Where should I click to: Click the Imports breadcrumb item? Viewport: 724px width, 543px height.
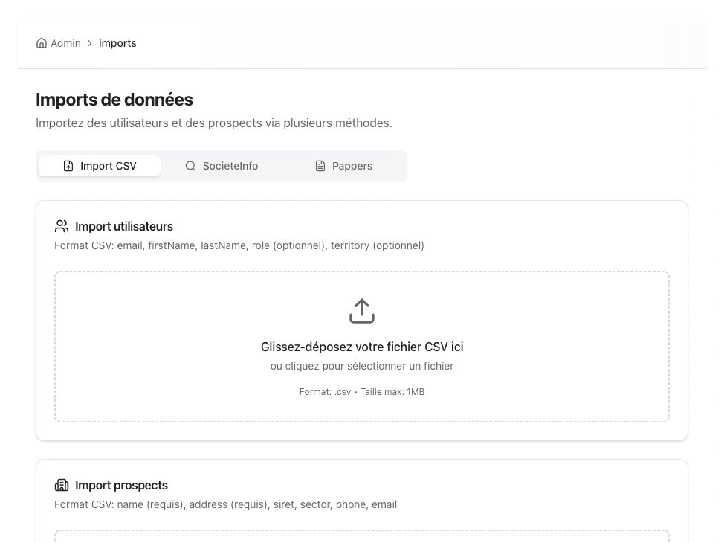(117, 43)
